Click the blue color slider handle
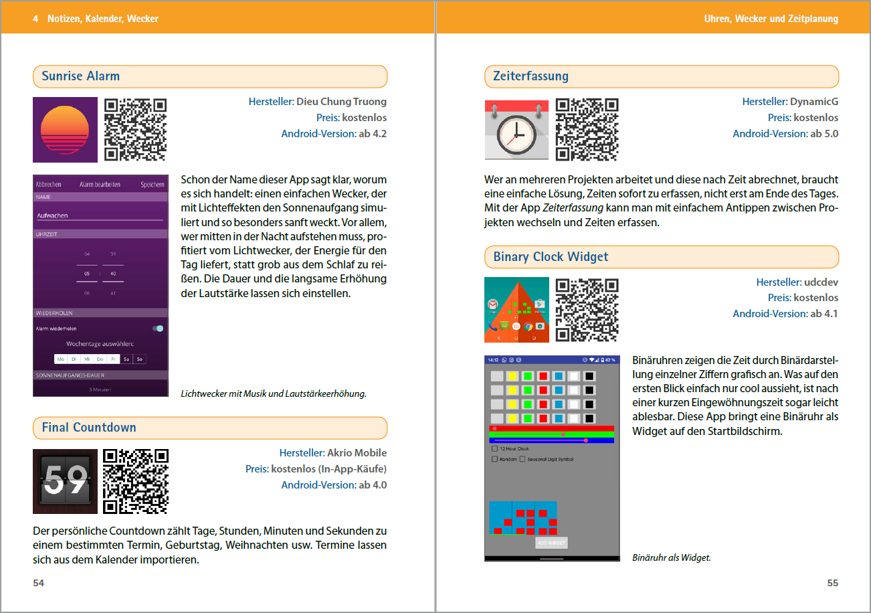Screen dimensions: 871x613 [586, 440]
